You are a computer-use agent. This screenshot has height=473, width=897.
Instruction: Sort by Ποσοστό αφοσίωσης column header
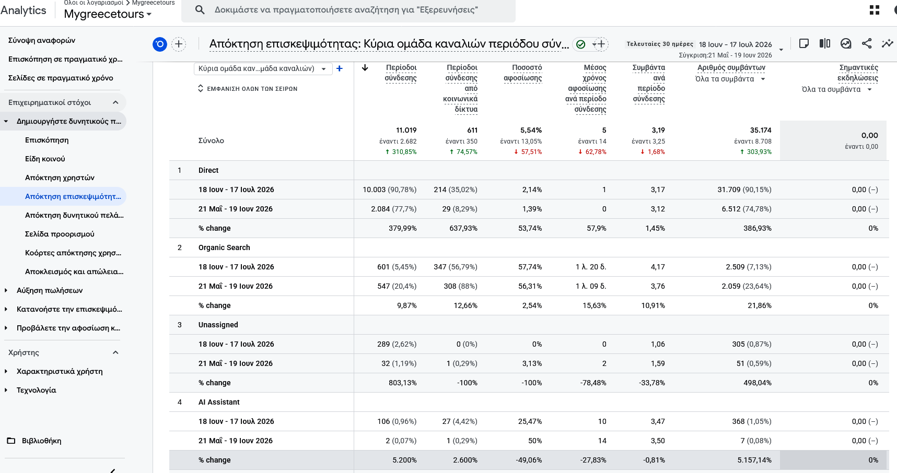pos(523,73)
